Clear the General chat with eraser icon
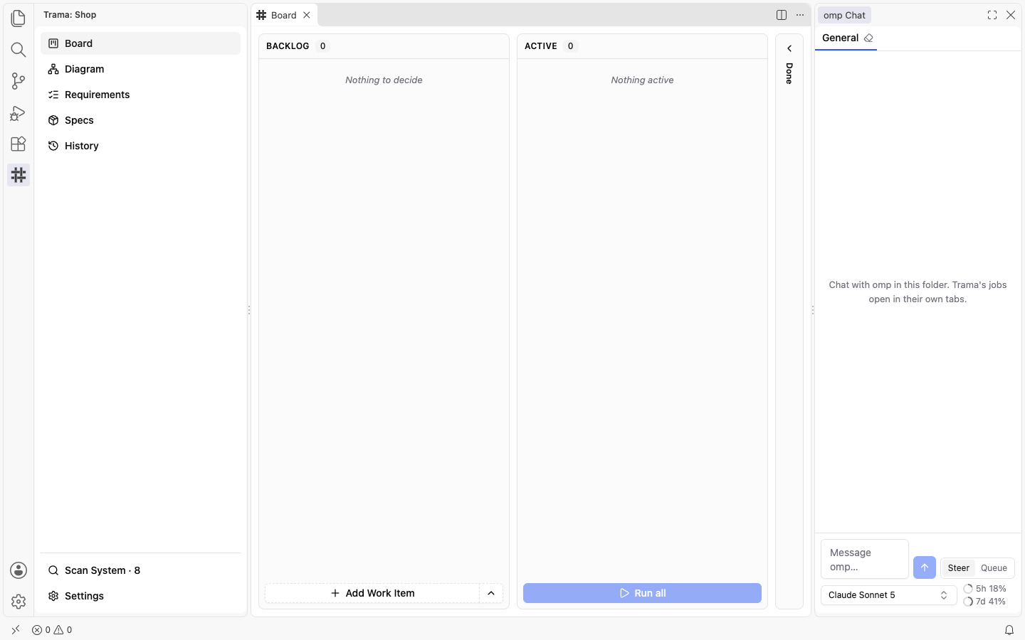 pos(868,38)
